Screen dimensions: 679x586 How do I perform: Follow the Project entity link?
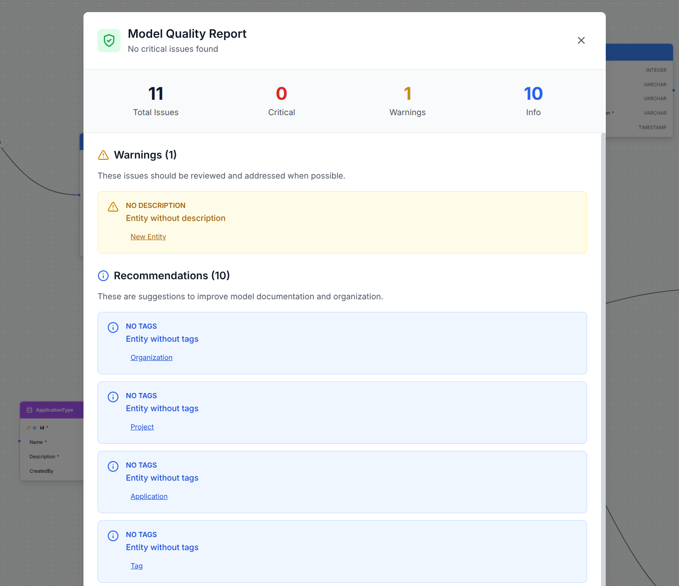tap(142, 427)
